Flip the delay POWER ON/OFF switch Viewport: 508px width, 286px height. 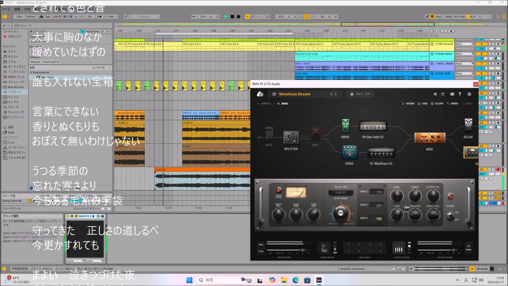450,216
